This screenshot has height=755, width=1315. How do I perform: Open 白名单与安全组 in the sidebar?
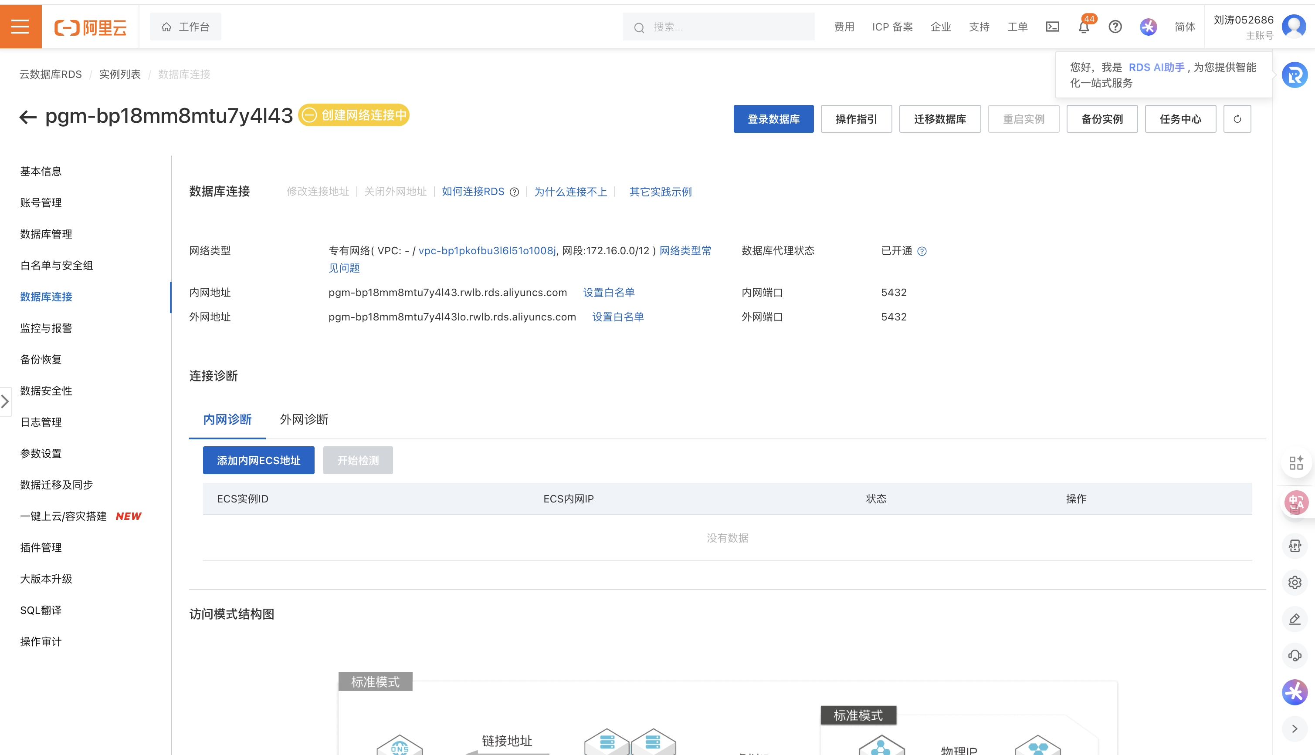[57, 266]
